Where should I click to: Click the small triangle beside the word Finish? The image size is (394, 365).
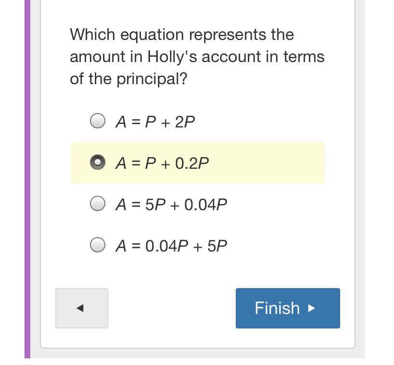coord(311,308)
